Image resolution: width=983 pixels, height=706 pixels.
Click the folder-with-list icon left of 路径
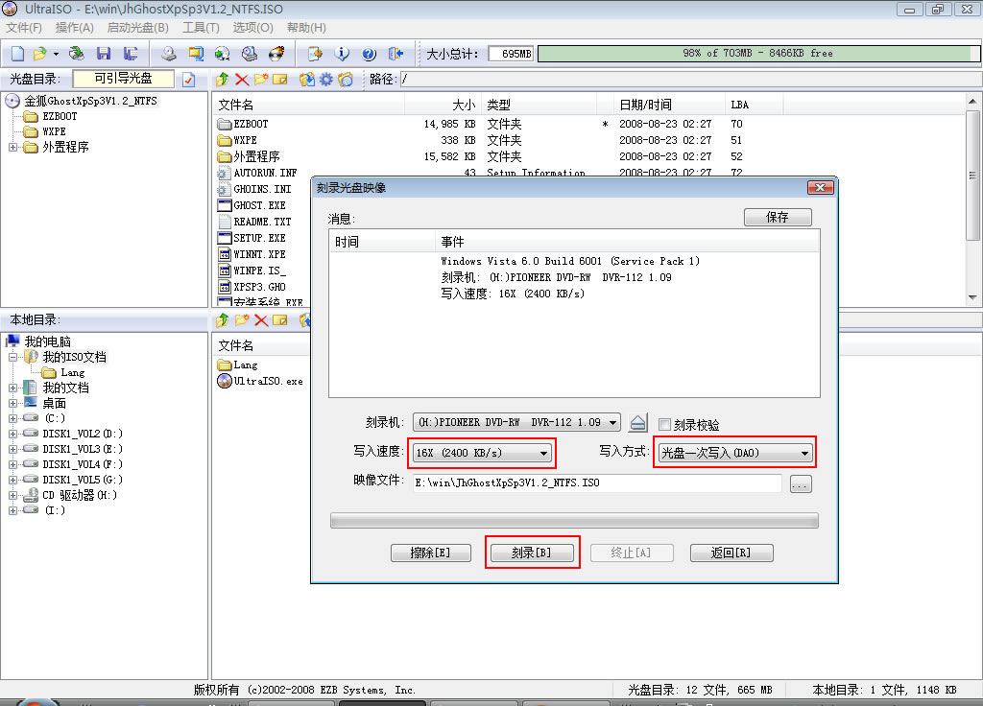tap(346, 80)
